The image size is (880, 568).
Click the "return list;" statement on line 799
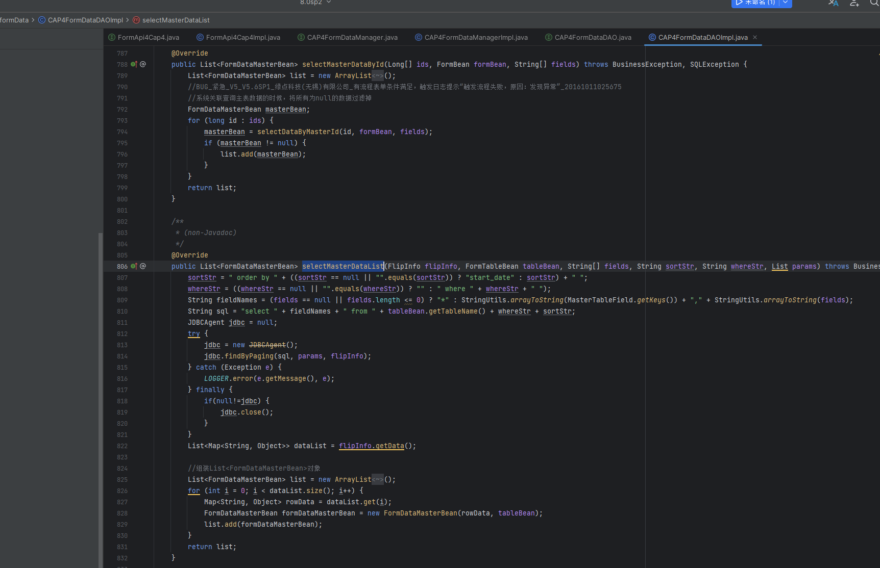click(x=212, y=188)
